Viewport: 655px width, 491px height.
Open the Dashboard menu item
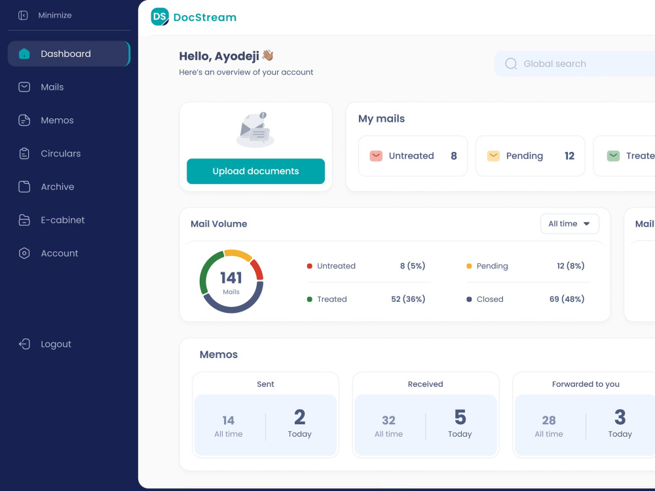pyautogui.click(x=69, y=54)
